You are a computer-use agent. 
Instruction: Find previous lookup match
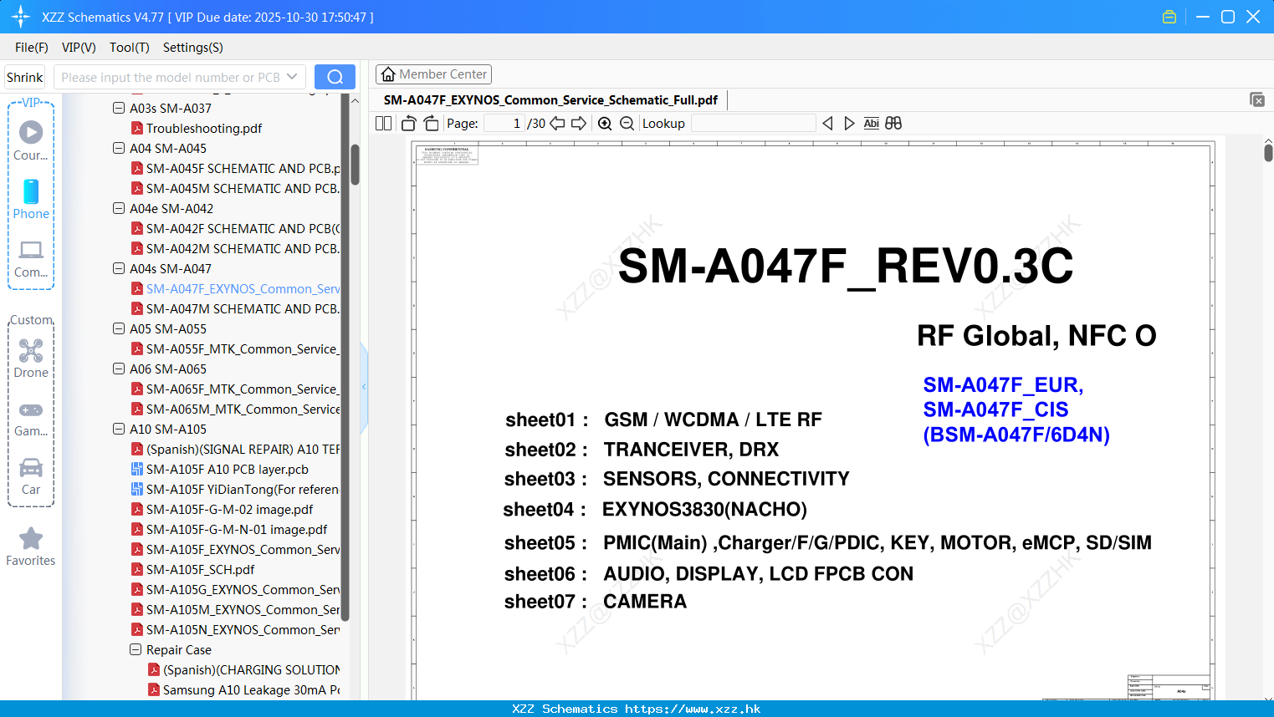(827, 124)
